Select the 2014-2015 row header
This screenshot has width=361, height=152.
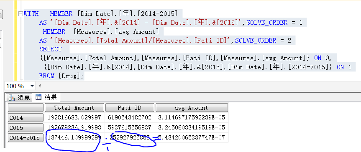[26, 138]
